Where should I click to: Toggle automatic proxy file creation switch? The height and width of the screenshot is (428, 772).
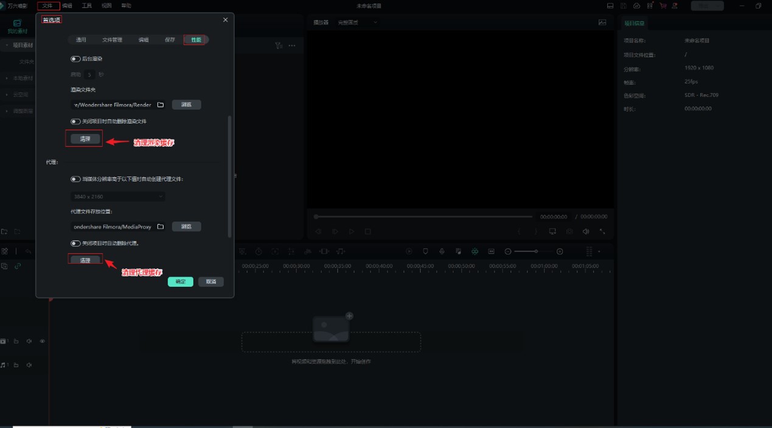point(75,179)
